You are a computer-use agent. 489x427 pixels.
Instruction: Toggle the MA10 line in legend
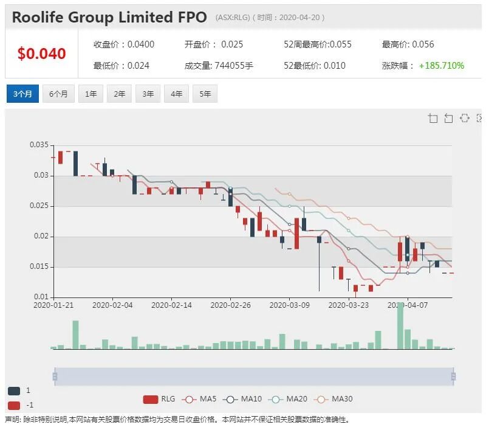click(x=242, y=399)
